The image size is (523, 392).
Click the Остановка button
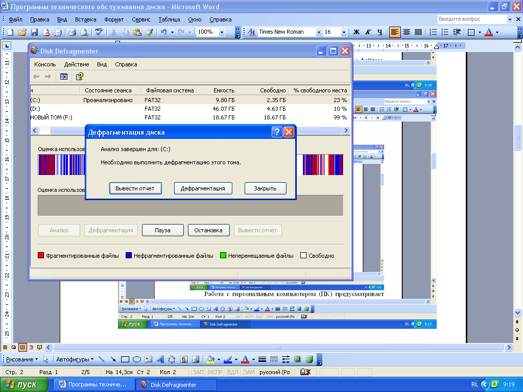pos(208,230)
